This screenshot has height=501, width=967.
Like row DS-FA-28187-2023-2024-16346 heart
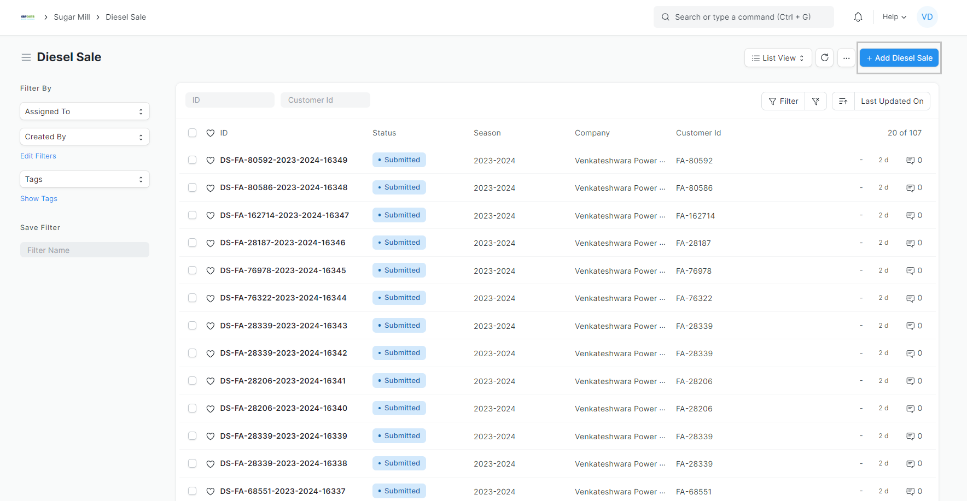tap(210, 243)
